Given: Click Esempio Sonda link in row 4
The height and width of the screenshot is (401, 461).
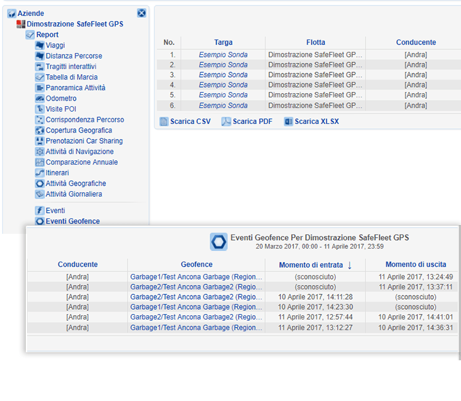Looking at the screenshot, I should tap(223, 85).
